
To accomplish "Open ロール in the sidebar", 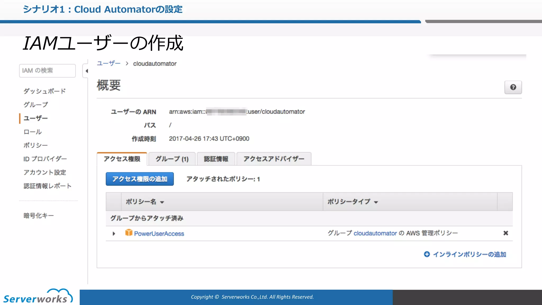I will [x=33, y=132].
